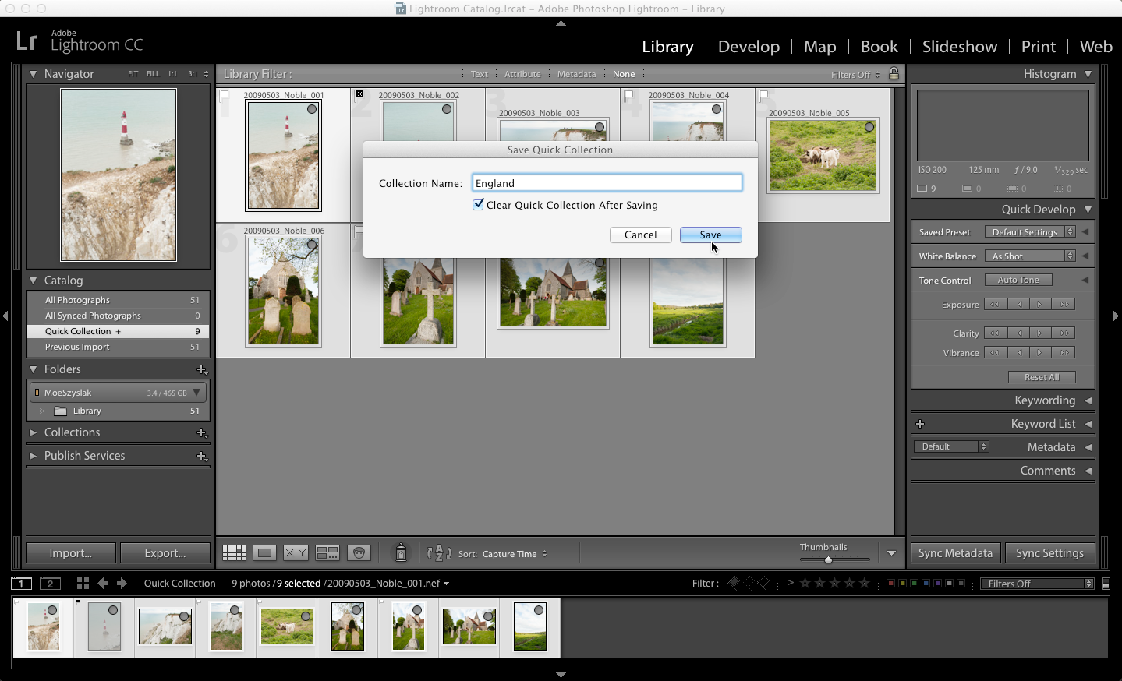Select the 20090503_Noble_005 cow photo thumbnail
This screenshot has height=681, width=1122.
pyautogui.click(x=822, y=154)
